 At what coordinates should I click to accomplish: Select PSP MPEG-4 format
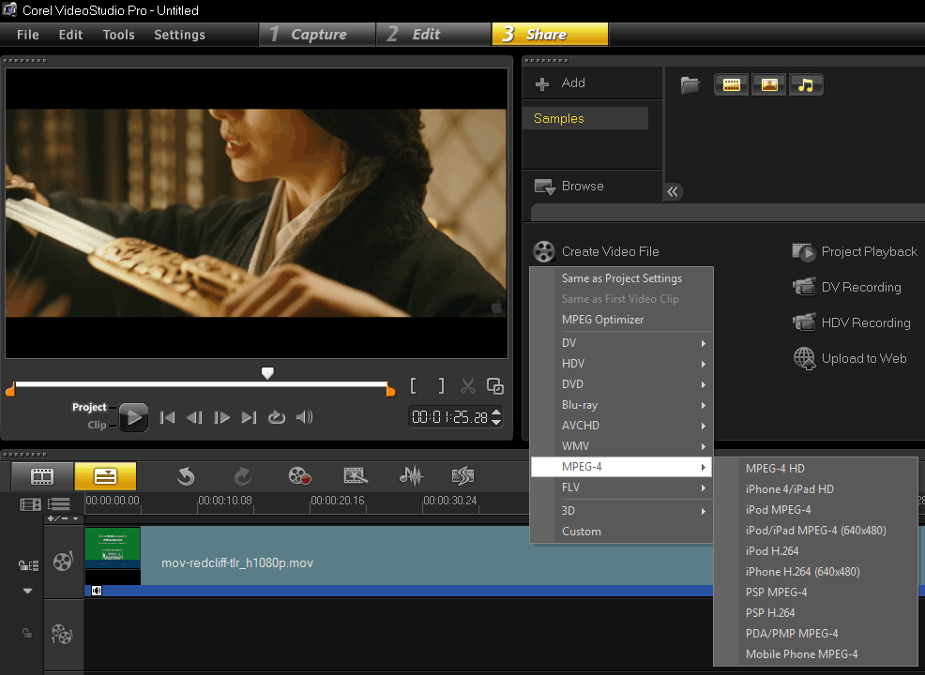coord(815,592)
